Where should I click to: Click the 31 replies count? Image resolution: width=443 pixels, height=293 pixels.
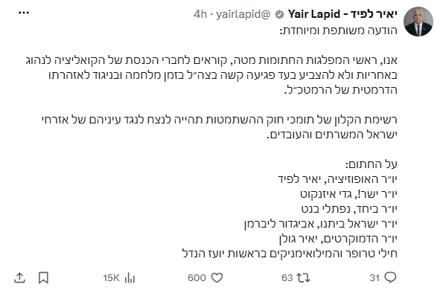point(375,278)
